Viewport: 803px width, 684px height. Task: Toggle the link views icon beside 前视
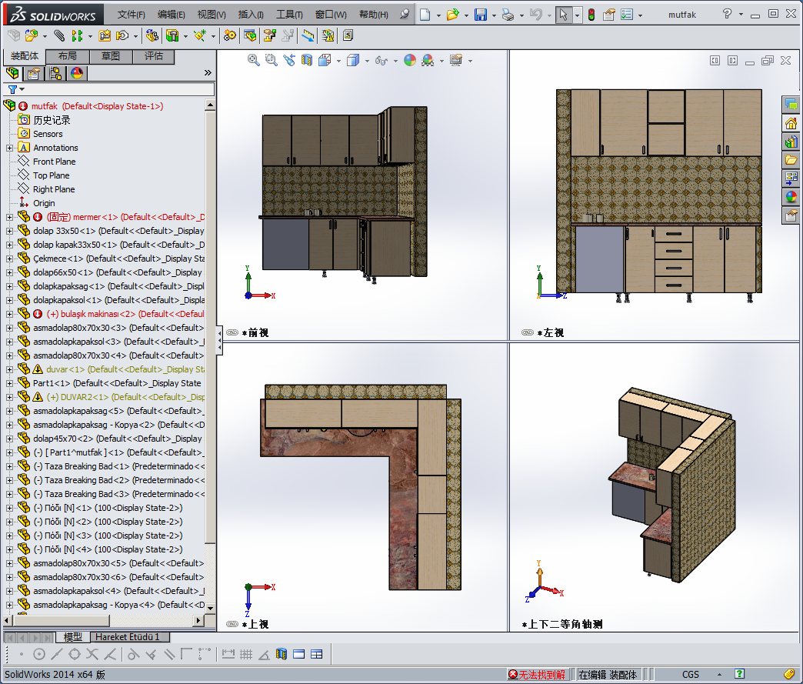[232, 333]
